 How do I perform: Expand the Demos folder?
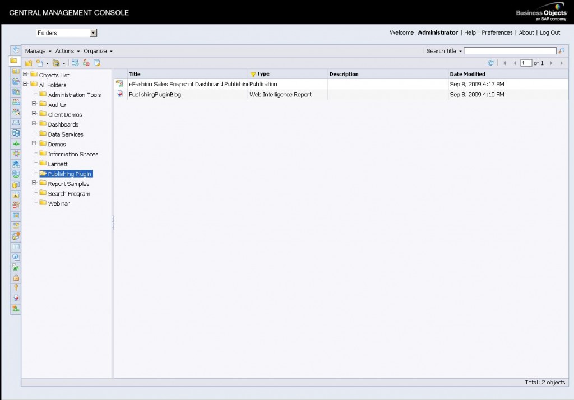(x=34, y=143)
